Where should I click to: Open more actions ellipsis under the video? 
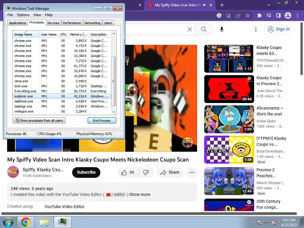coord(192,172)
